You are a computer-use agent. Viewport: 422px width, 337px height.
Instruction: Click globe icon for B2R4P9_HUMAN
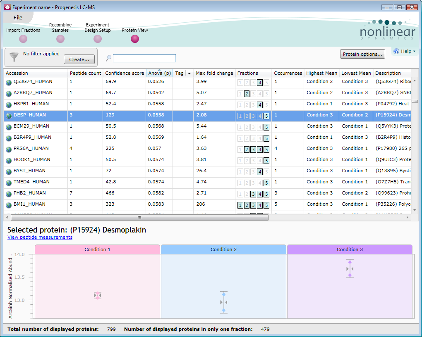[x=9, y=138]
